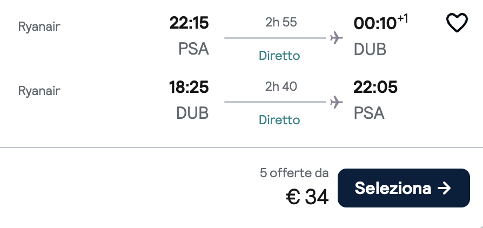Click outbound duration 2h 55
The width and height of the screenshot is (483, 228).
[281, 23]
